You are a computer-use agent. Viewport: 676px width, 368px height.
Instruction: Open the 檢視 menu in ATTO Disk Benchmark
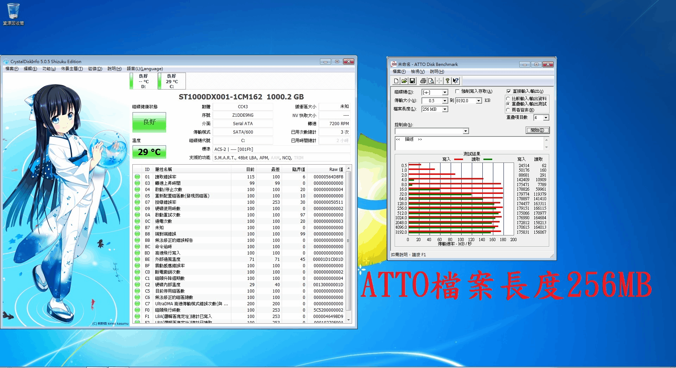pyautogui.click(x=418, y=72)
